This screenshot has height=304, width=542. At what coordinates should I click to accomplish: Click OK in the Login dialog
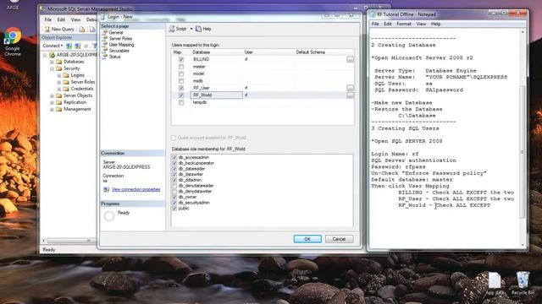pos(307,239)
